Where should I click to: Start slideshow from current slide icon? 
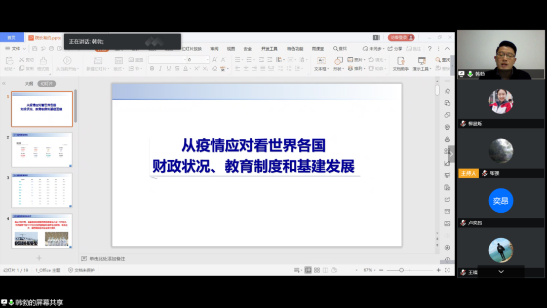(x=66, y=61)
